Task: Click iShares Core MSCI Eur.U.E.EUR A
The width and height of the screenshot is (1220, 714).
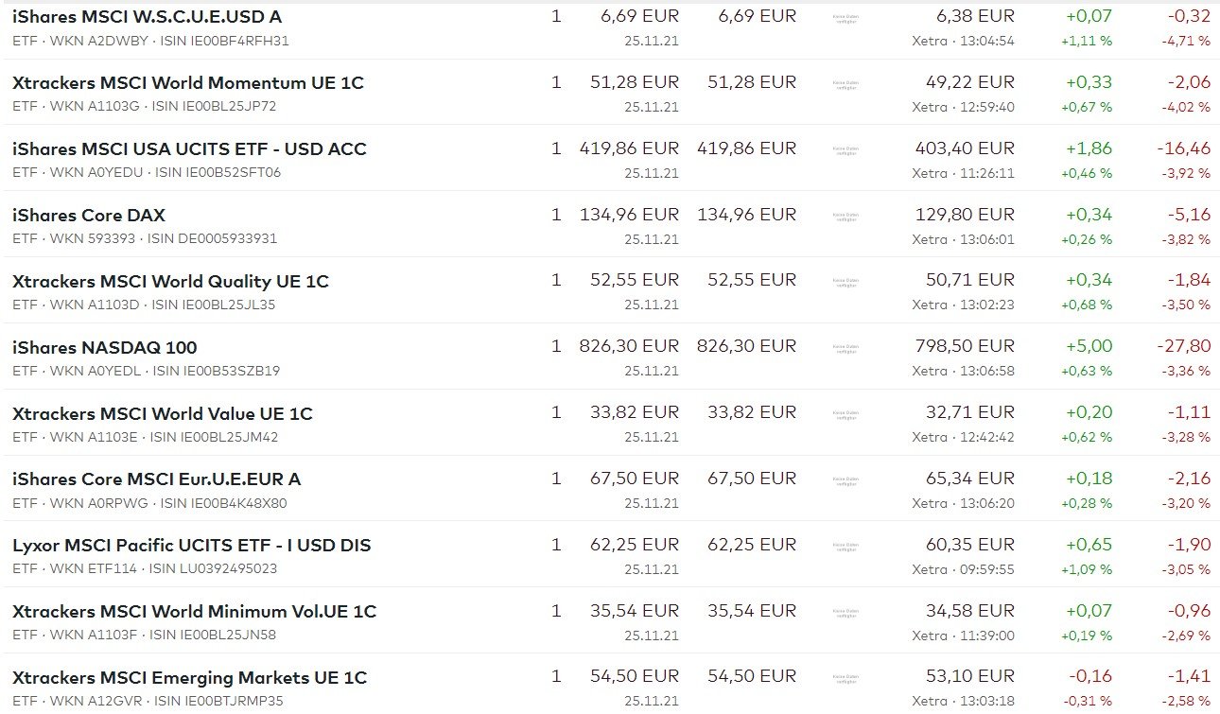Action: pos(156,479)
